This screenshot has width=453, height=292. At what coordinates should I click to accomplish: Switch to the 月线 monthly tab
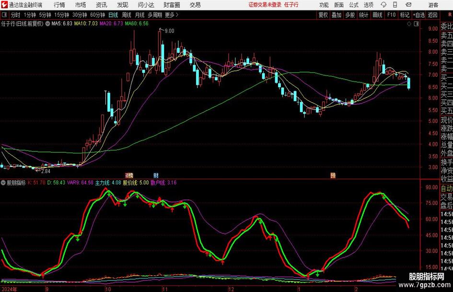[140, 15]
